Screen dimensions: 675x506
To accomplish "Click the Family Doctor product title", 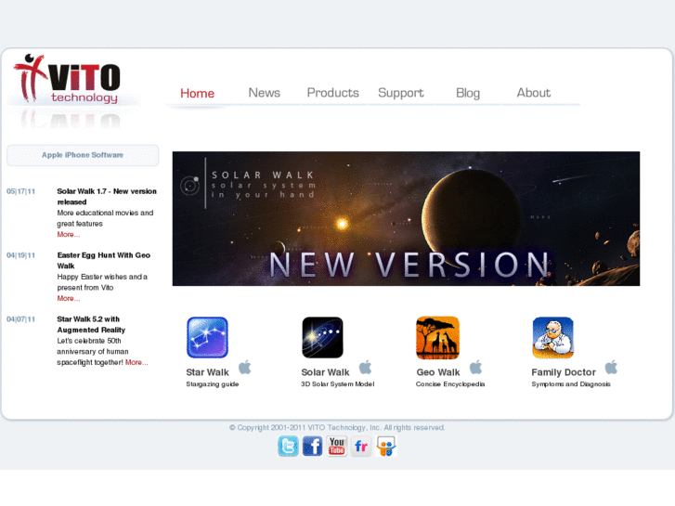I will [x=564, y=372].
